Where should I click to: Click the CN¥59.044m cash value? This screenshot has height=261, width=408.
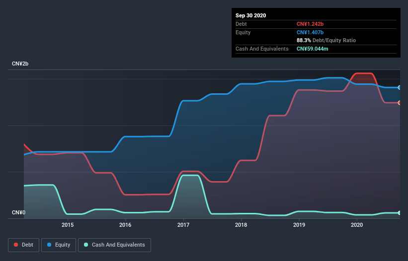point(312,49)
